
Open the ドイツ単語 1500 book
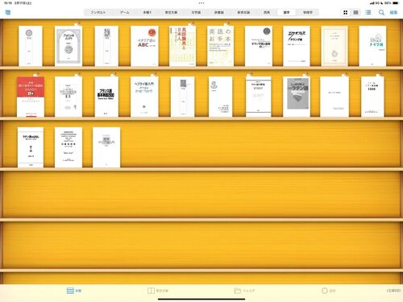tap(372, 97)
